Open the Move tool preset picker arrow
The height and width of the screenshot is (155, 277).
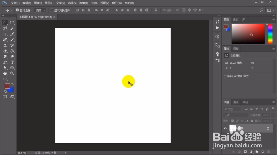pos(11,11)
